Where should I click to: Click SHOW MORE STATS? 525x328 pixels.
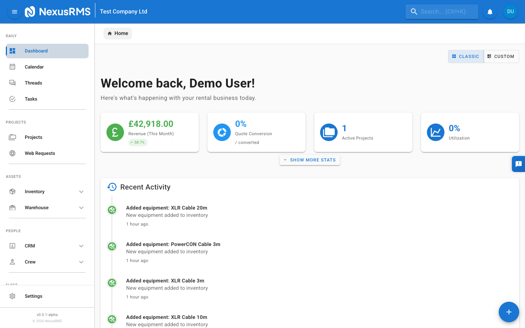pos(310,160)
